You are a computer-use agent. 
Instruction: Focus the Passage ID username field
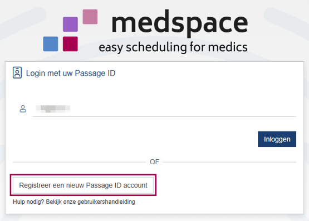point(164,109)
